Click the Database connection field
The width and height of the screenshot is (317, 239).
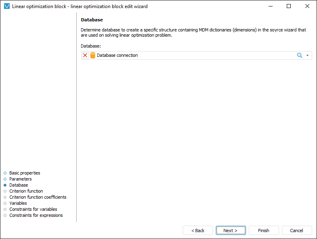click(x=194, y=56)
